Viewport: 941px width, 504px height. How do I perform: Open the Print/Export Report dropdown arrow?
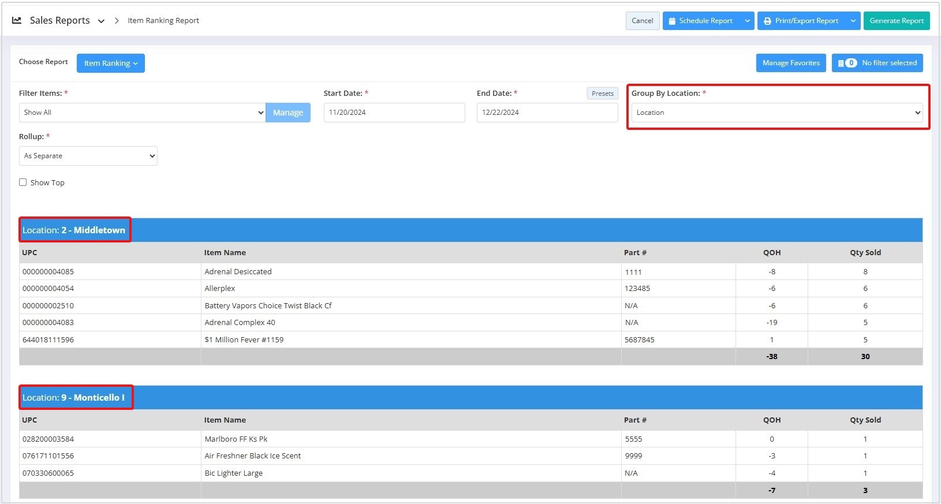(x=853, y=21)
